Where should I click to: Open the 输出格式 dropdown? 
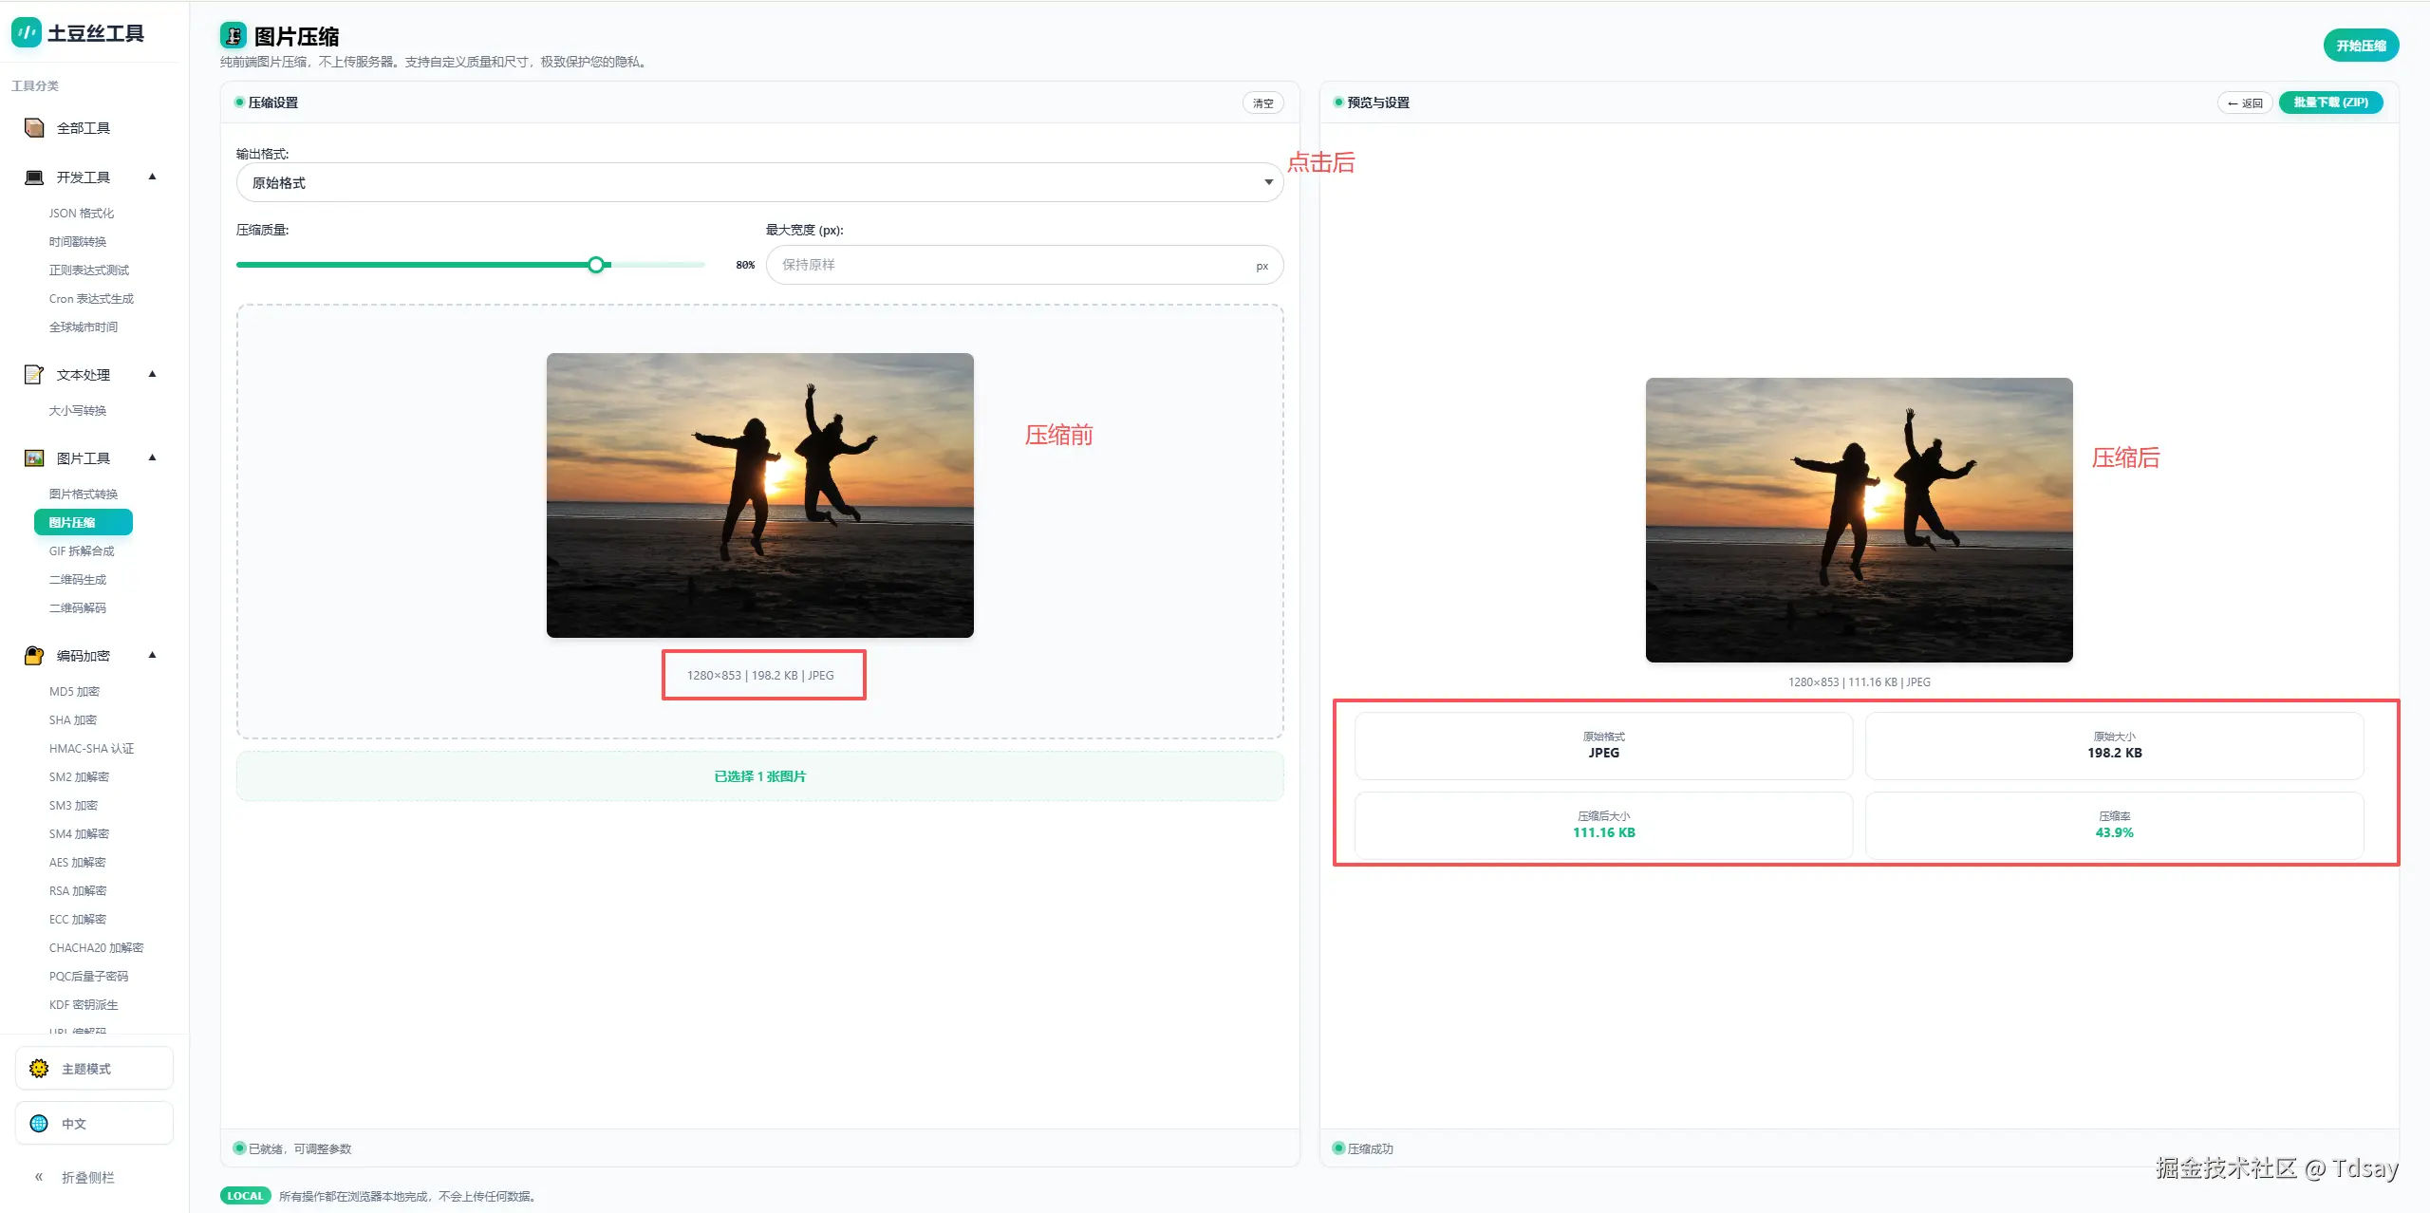(x=759, y=182)
